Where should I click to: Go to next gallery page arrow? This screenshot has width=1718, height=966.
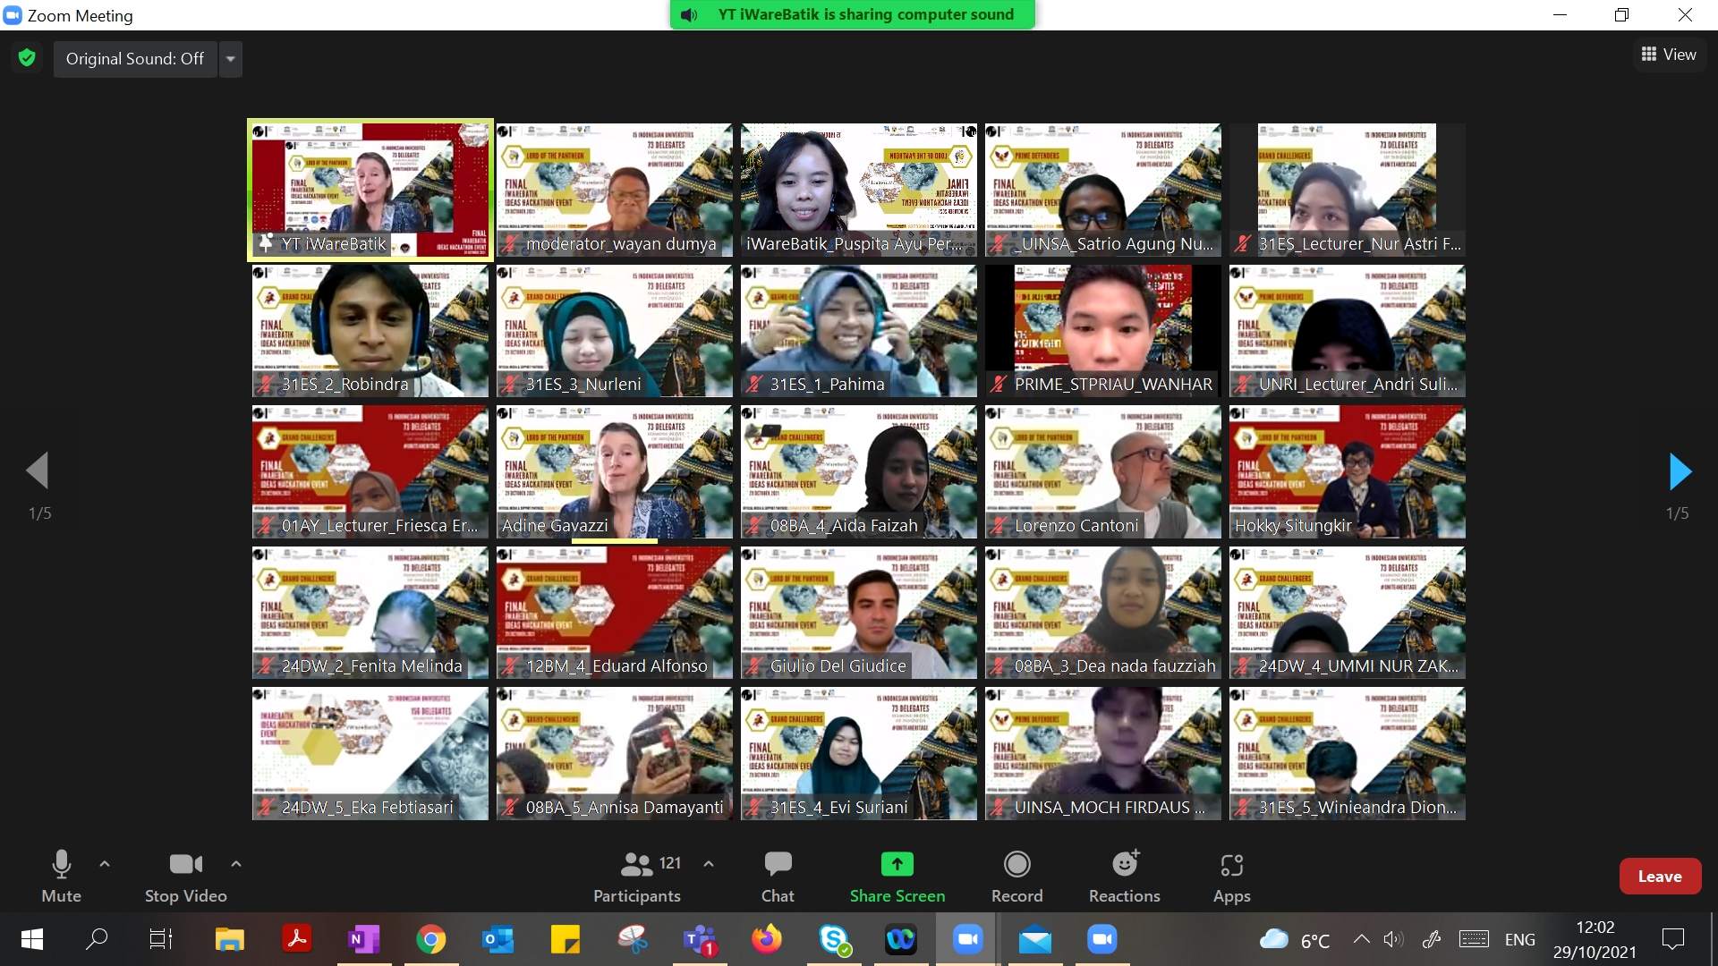1680,471
